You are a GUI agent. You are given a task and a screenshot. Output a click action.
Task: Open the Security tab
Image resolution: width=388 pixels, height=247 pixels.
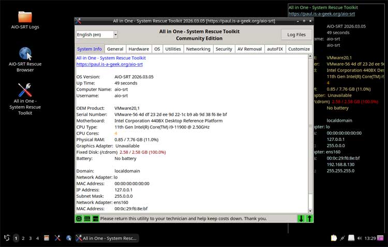(223, 49)
